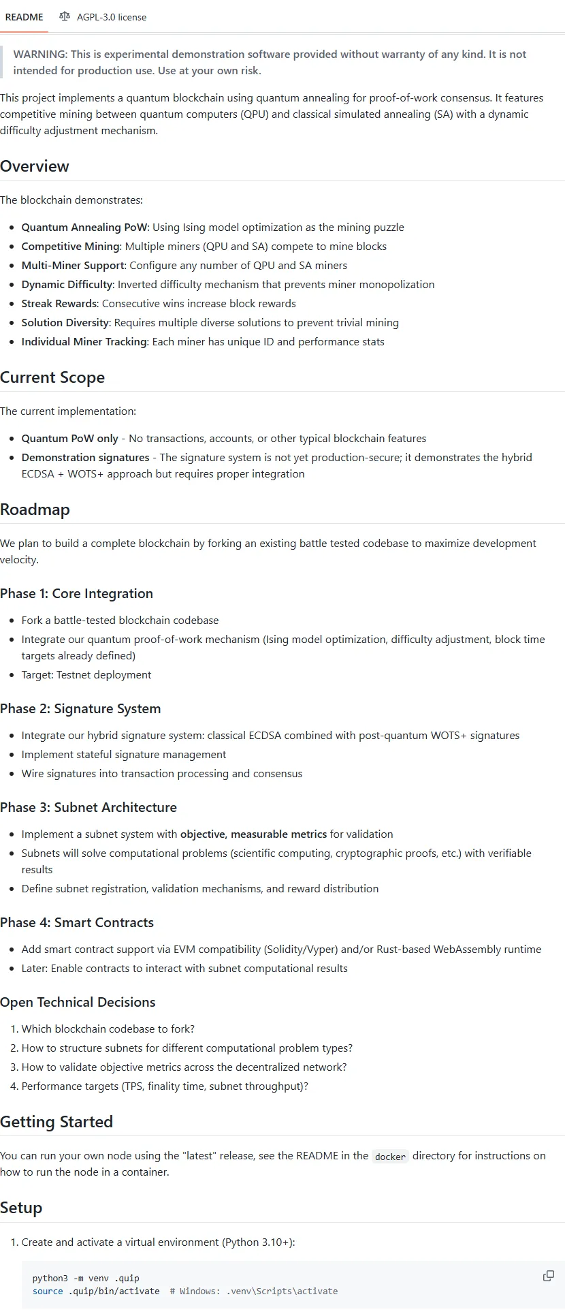Image resolution: width=565 pixels, height=1316 pixels.
Task: Click the Setup section heading
Action: point(21,1208)
